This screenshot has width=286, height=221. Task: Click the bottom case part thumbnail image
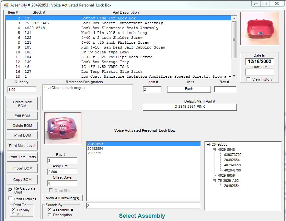tap(259, 28)
